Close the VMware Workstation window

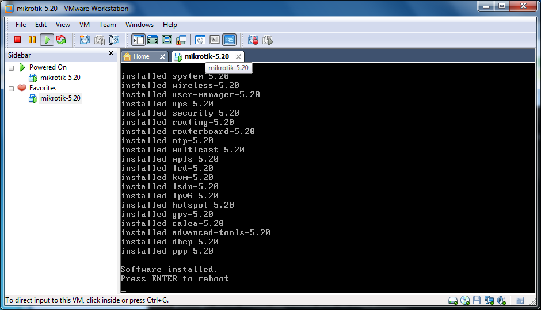[x=523, y=6]
